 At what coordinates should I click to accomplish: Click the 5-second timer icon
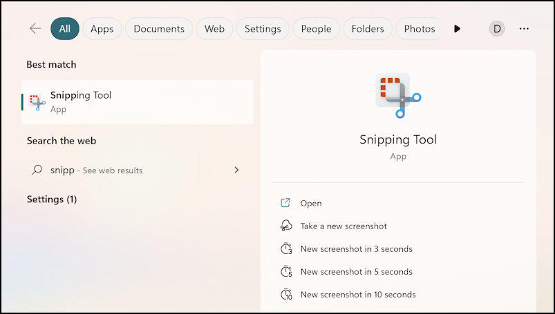tap(286, 272)
